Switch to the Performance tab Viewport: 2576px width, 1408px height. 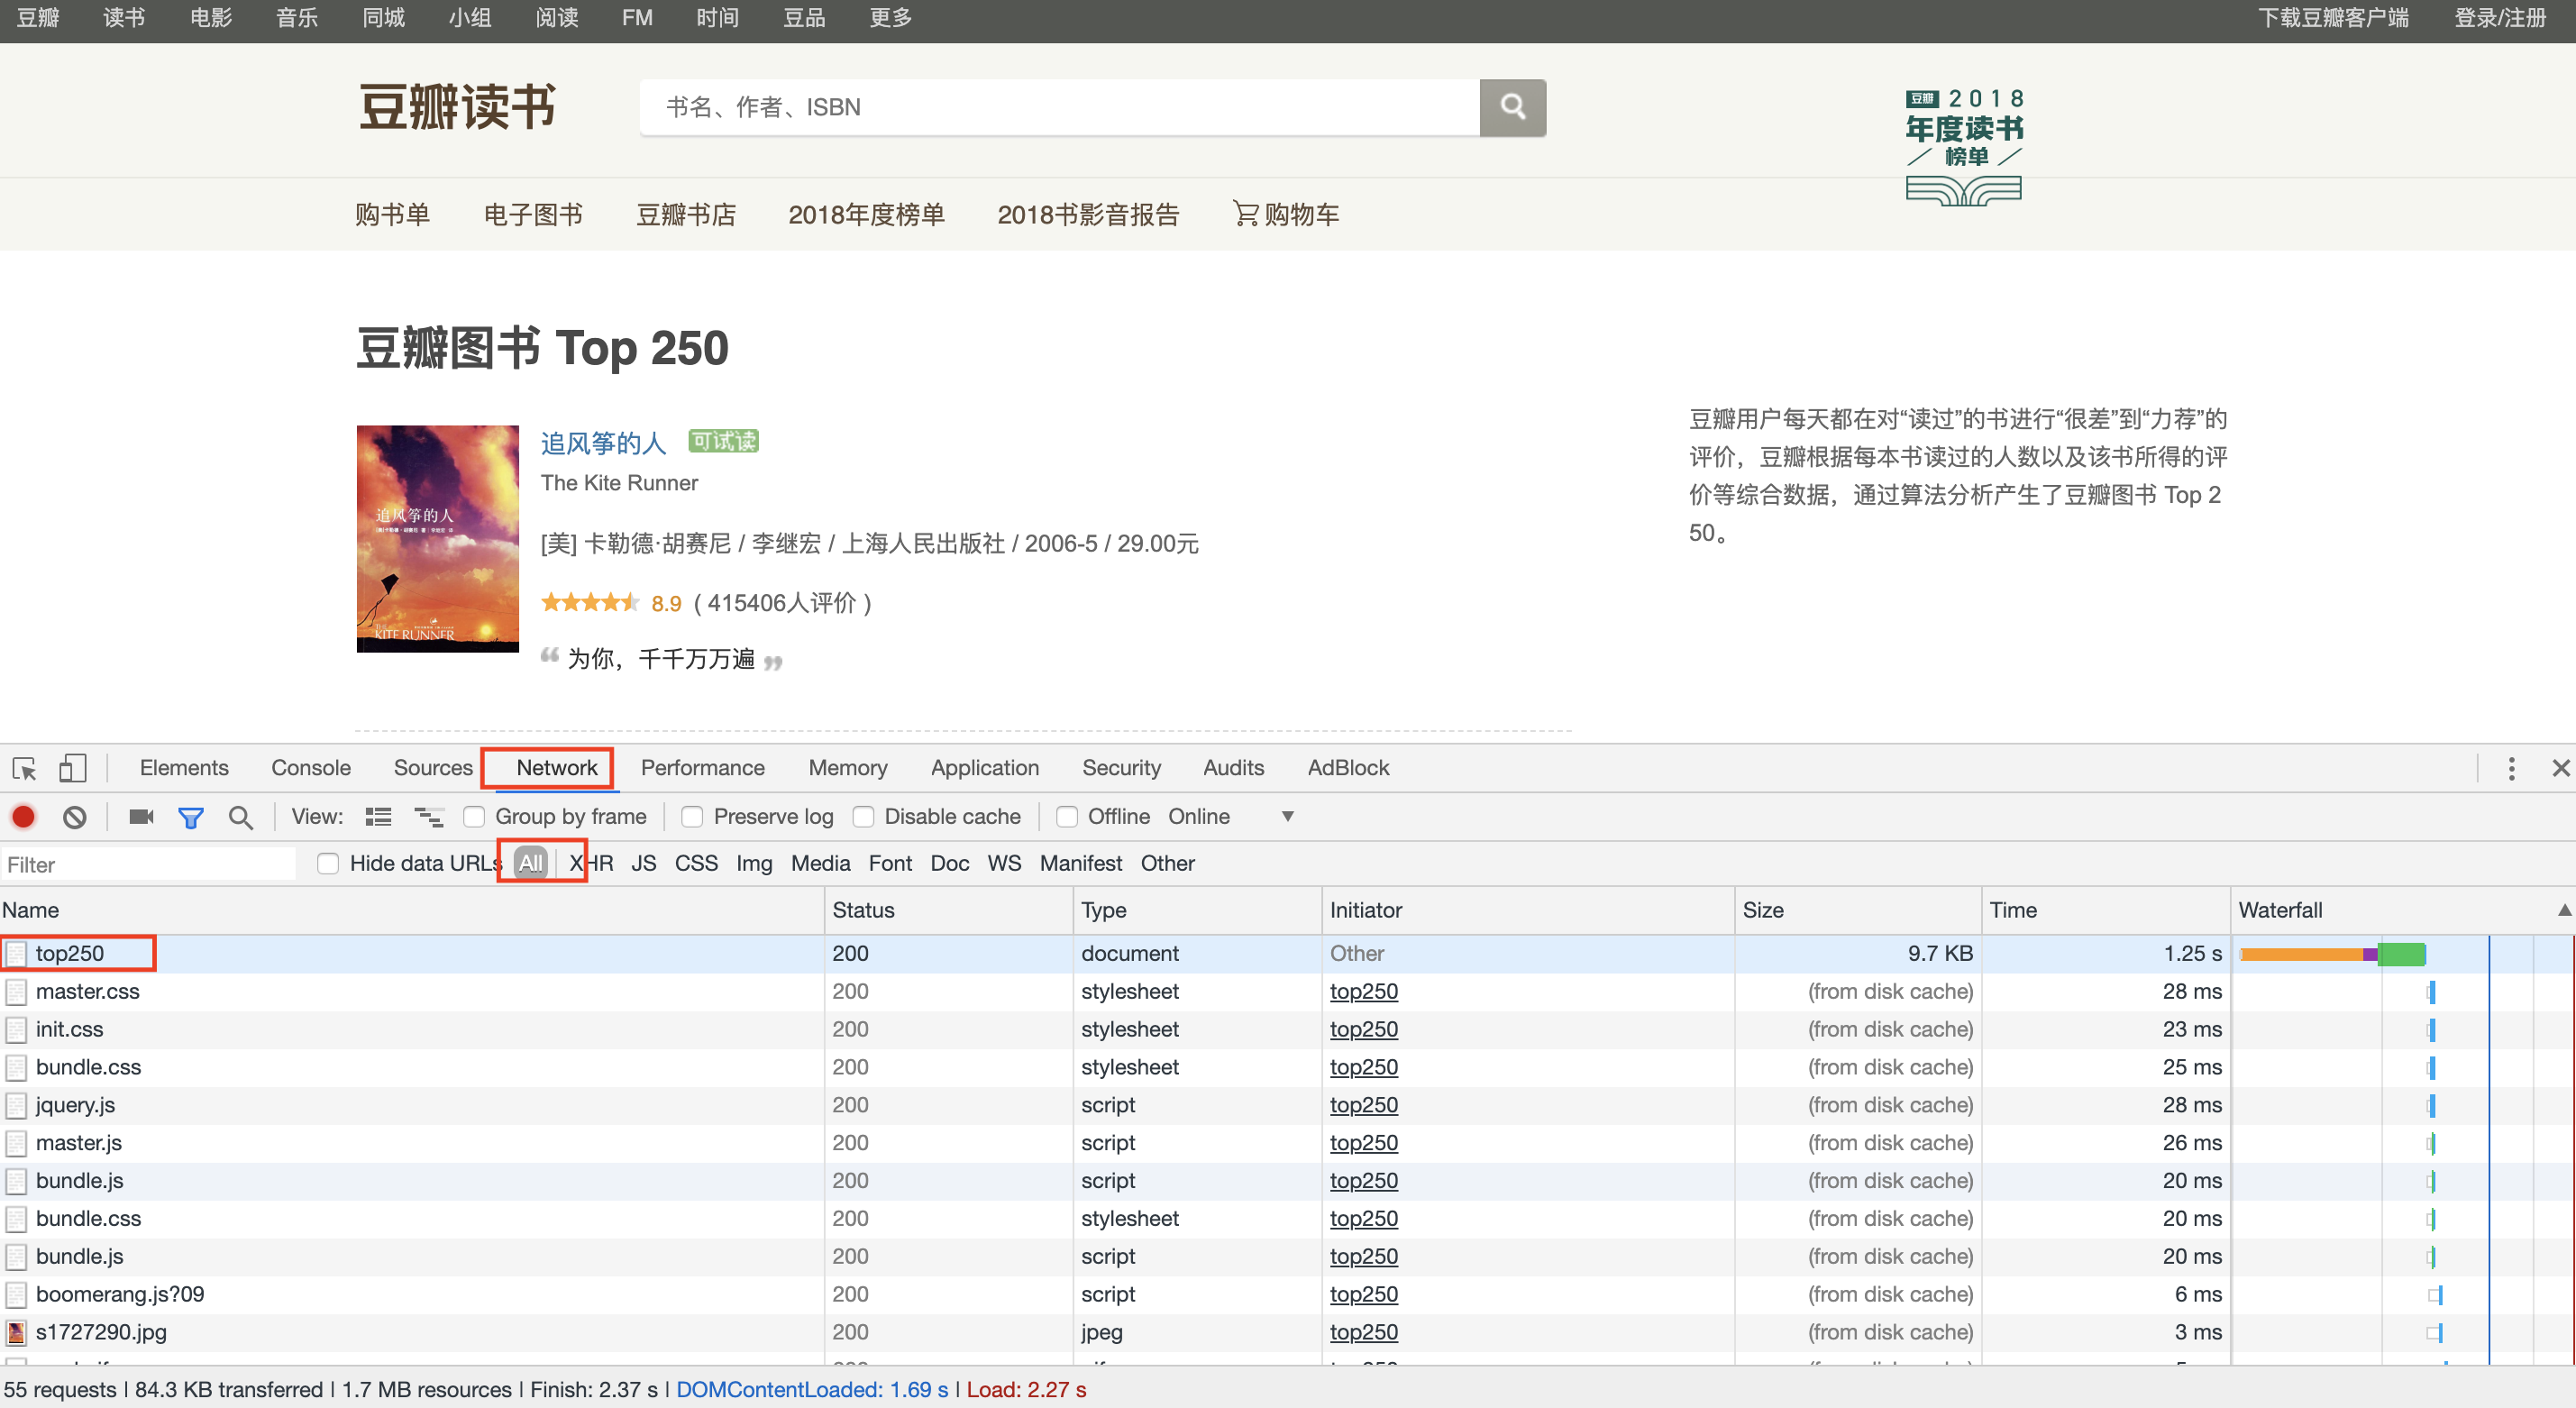click(x=703, y=768)
